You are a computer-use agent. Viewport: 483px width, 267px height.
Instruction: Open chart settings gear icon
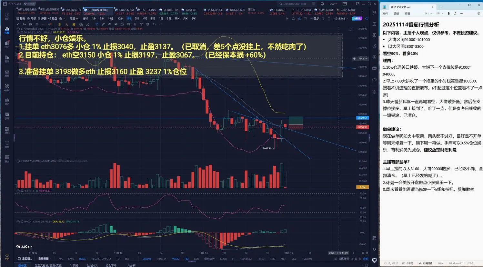tap(323, 18)
